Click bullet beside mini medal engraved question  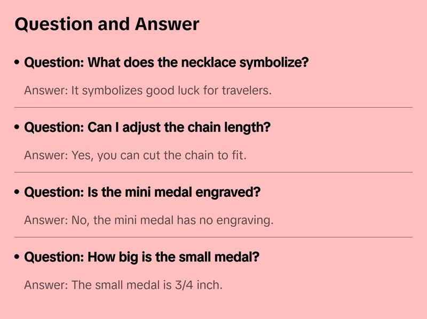point(18,193)
